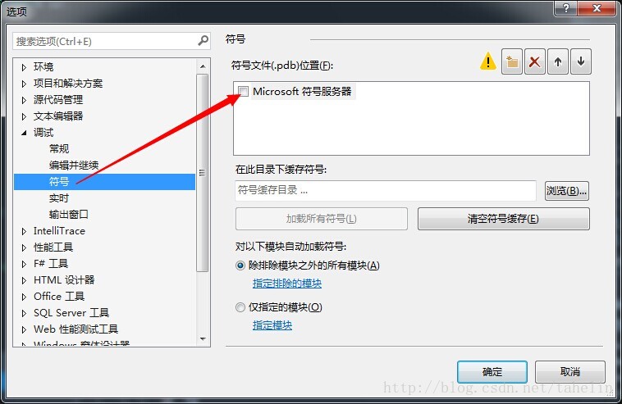The width and height of the screenshot is (622, 404).
Task: Move symbol location down with arrow icon
Action: coord(581,61)
